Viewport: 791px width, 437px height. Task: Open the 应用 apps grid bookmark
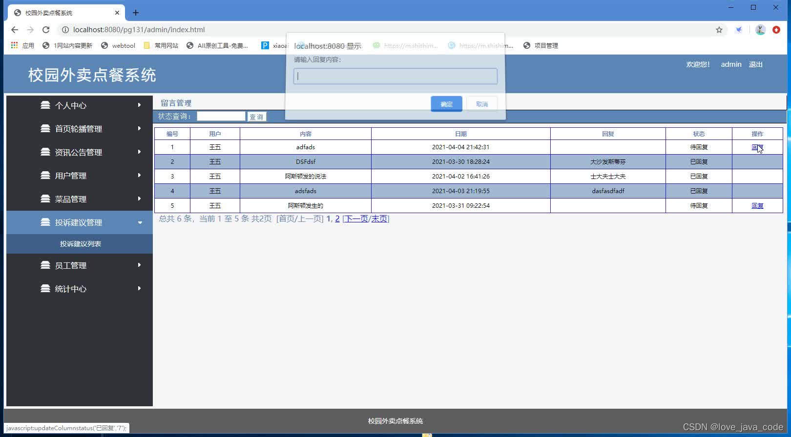tap(22, 45)
